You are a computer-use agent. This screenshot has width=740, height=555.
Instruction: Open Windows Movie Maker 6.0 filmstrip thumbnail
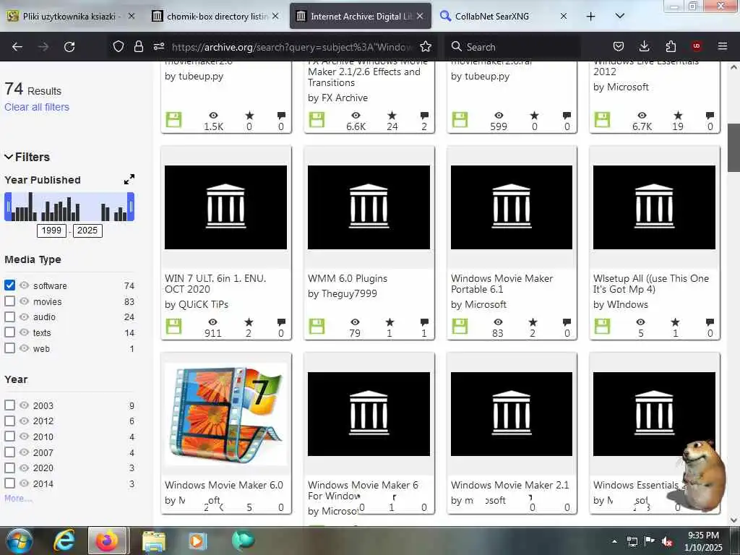pos(225,414)
